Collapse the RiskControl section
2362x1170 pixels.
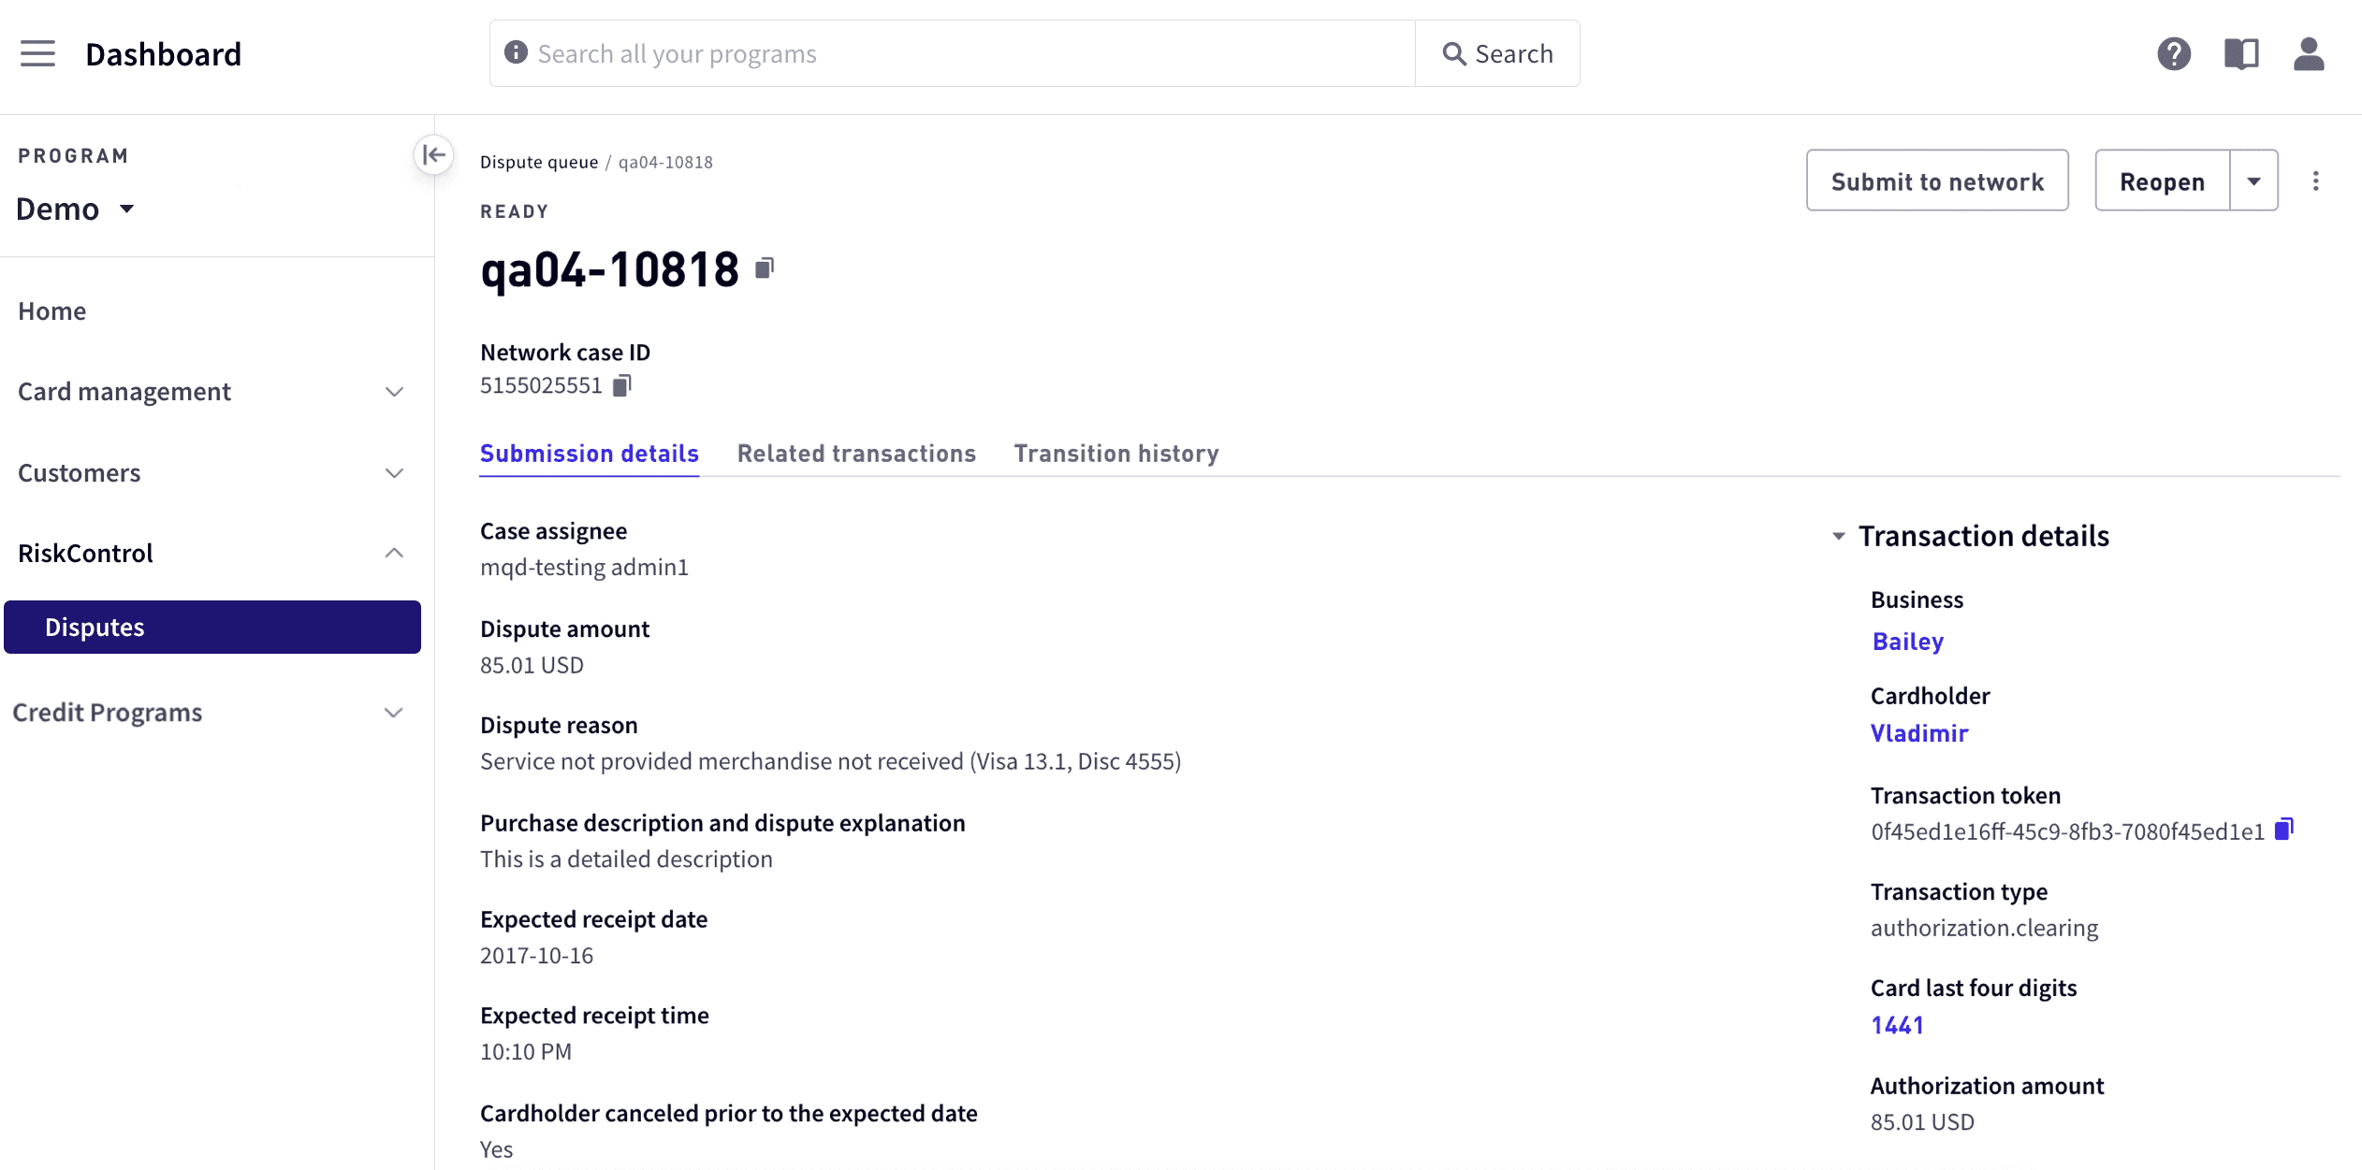click(x=211, y=553)
